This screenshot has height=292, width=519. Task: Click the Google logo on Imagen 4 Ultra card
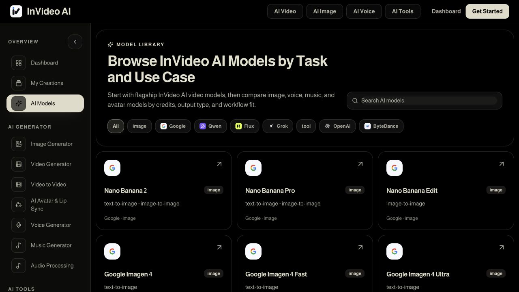395,251
